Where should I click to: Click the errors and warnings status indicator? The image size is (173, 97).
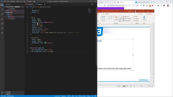tap(4, 96)
